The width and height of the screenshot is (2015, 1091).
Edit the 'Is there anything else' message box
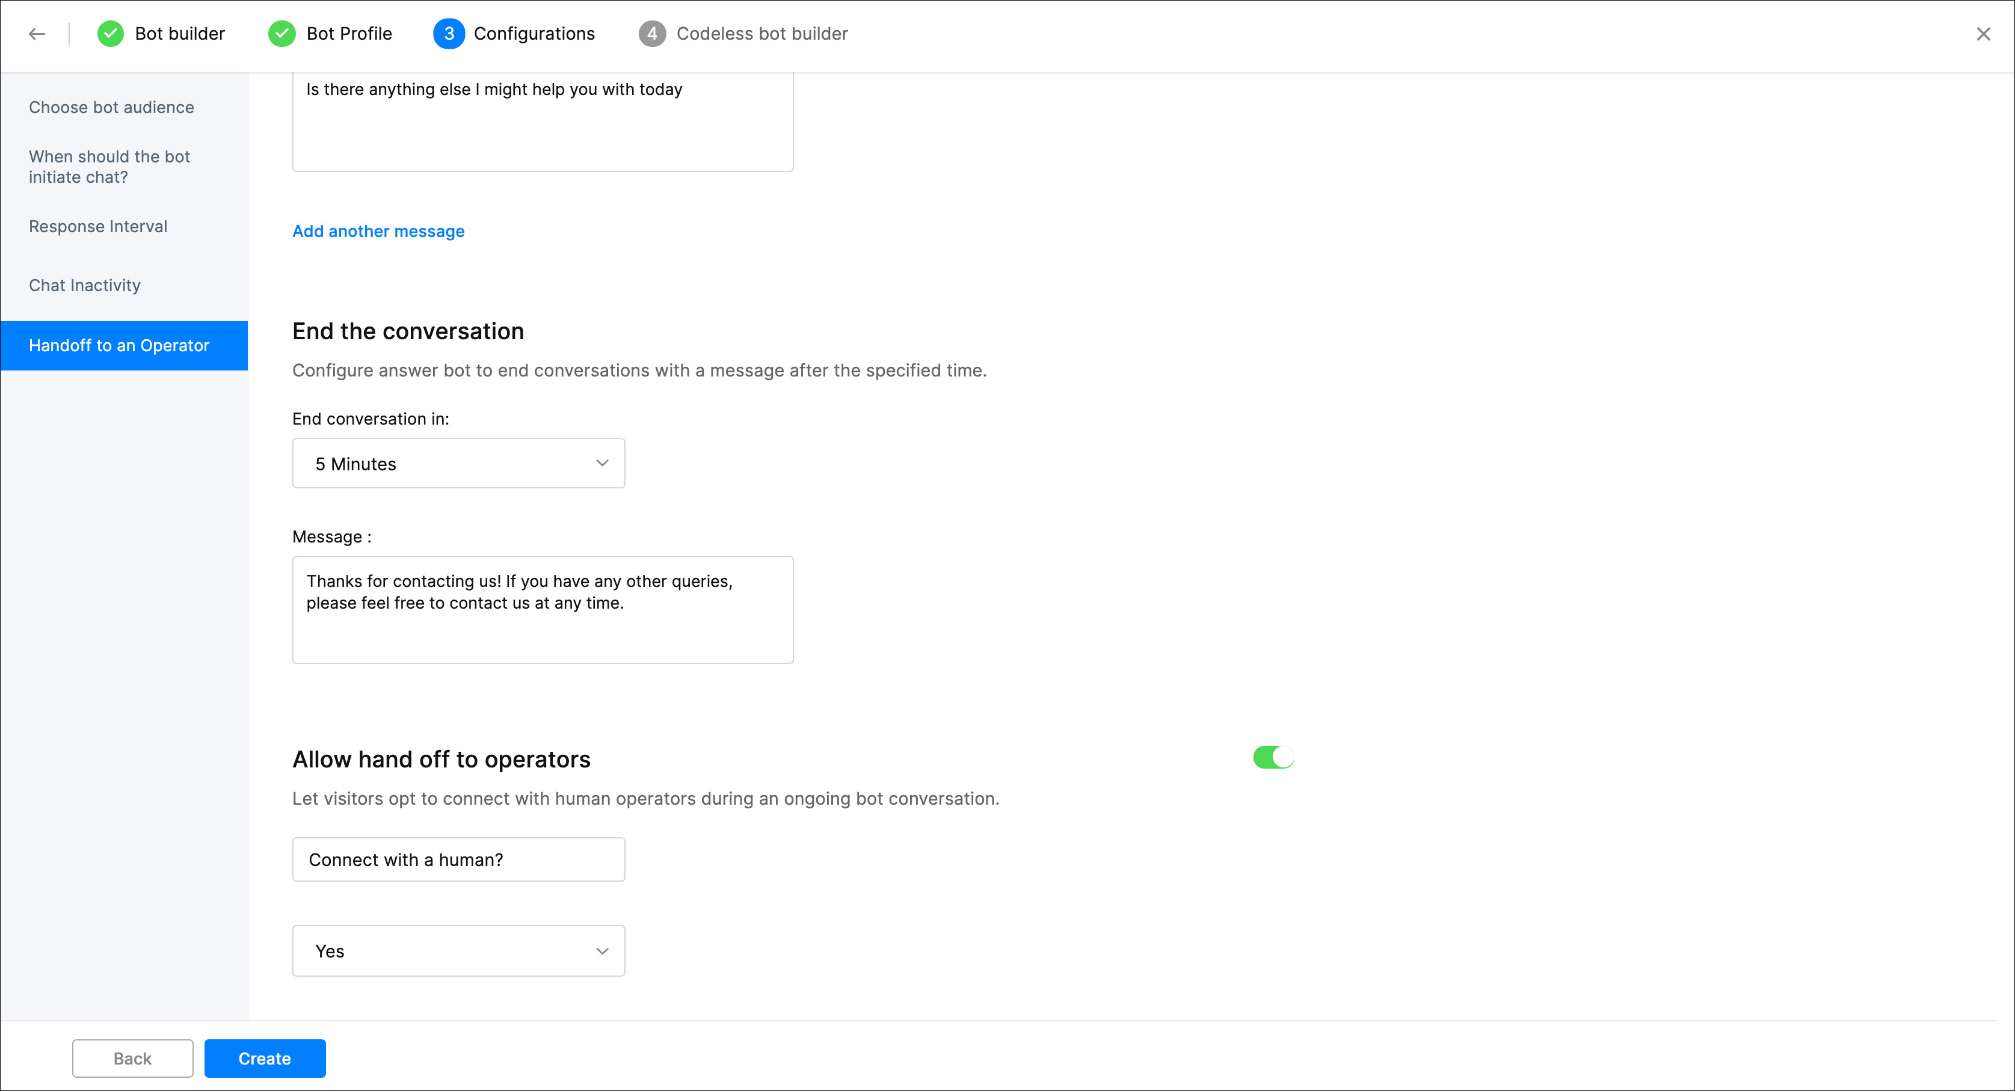click(543, 122)
